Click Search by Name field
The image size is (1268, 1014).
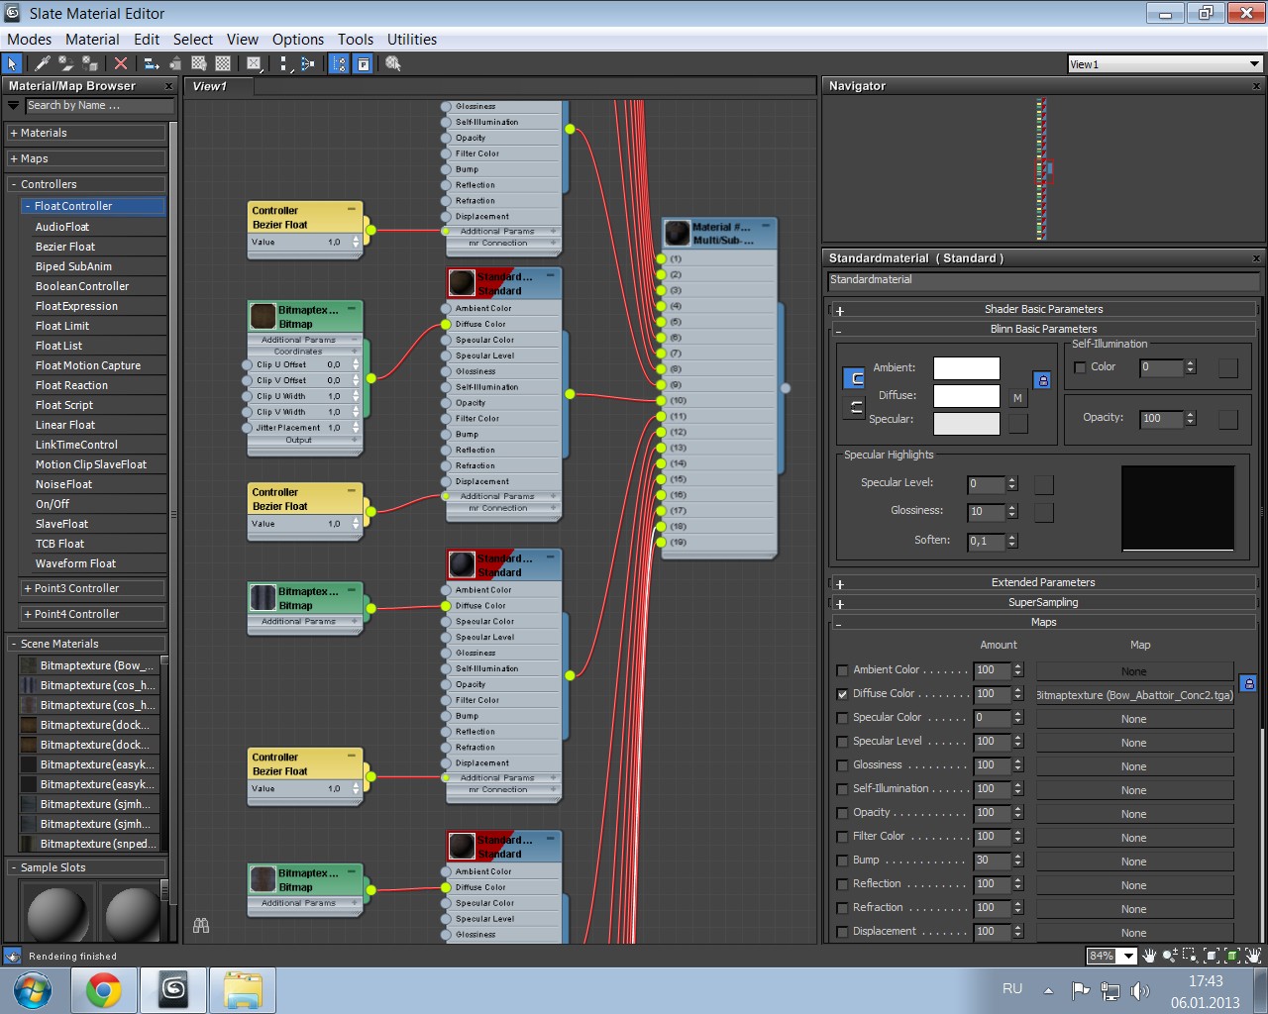[99, 106]
